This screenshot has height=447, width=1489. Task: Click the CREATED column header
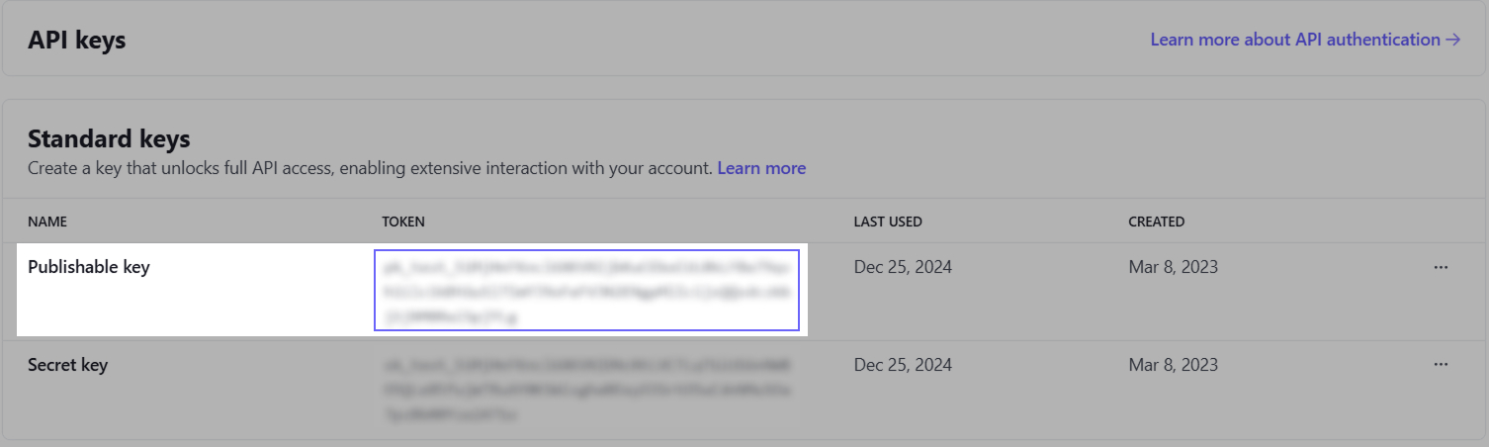click(x=1157, y=222)
